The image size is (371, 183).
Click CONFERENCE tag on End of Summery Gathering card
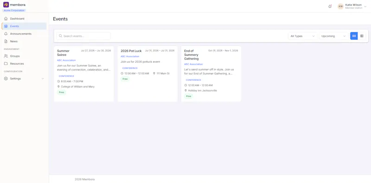coord(193,80)
